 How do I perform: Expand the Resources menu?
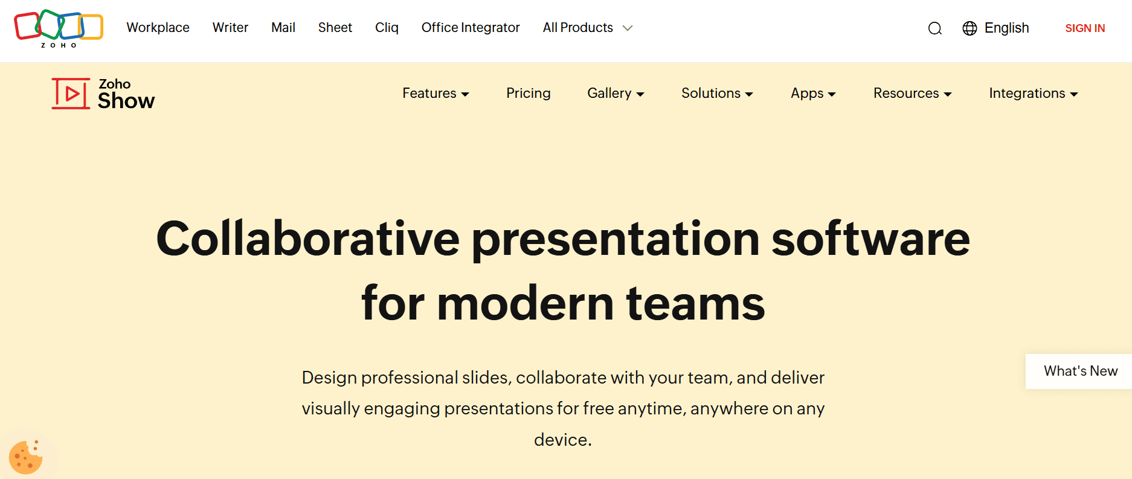coord(912,93)
